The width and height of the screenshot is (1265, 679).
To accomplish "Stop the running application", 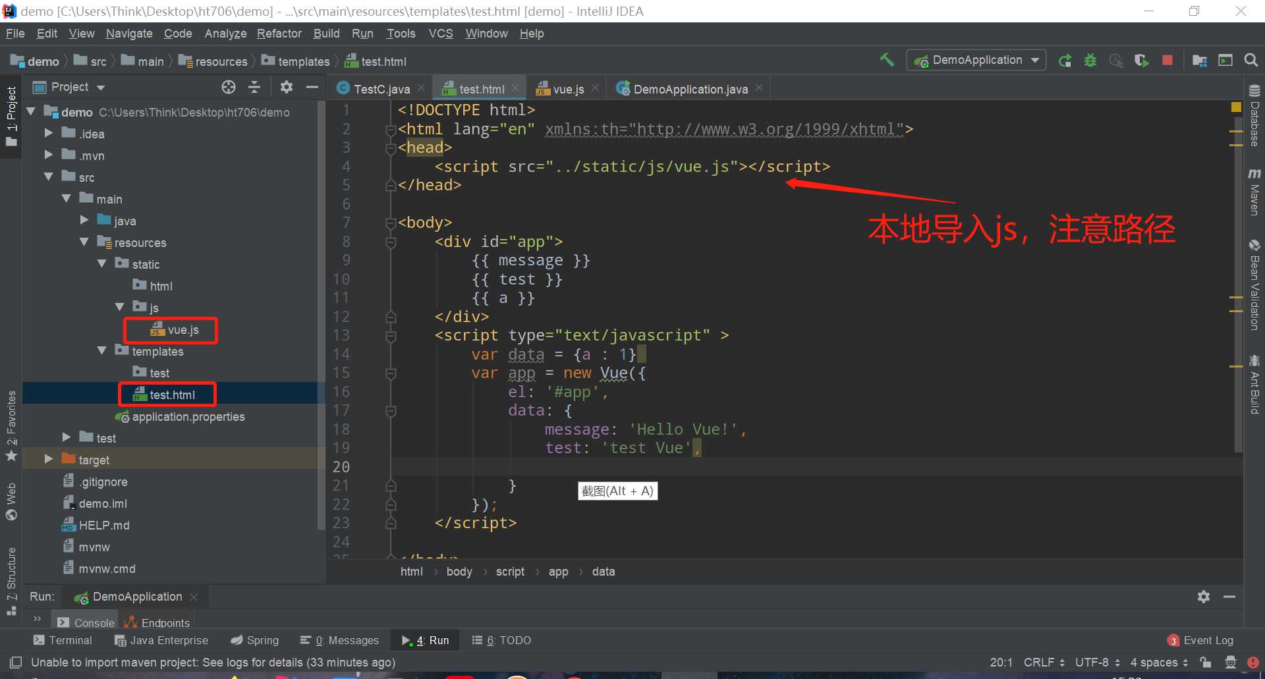I will point(1167,61).
